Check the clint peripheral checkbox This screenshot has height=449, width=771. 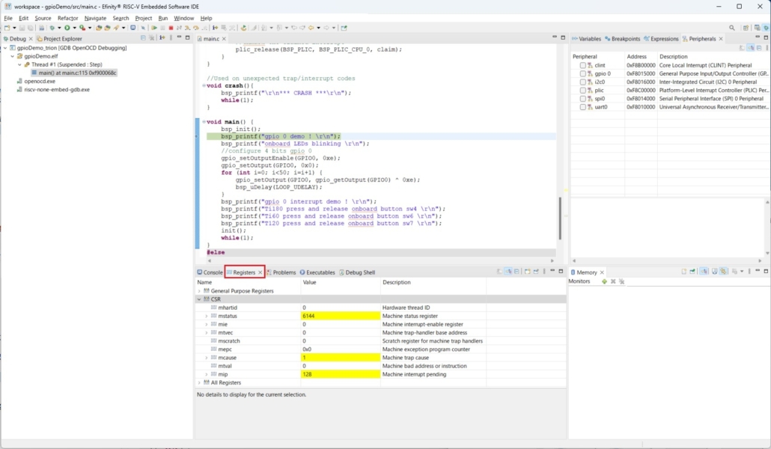(x=582, y=65)
